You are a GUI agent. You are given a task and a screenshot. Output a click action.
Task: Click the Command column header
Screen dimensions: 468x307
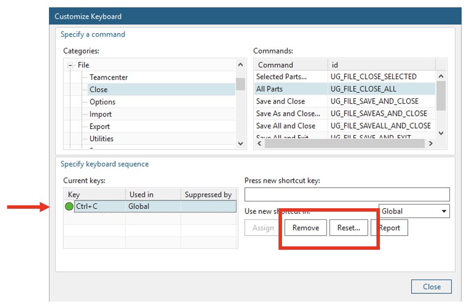pyautogui.click(x=291, y=65)
